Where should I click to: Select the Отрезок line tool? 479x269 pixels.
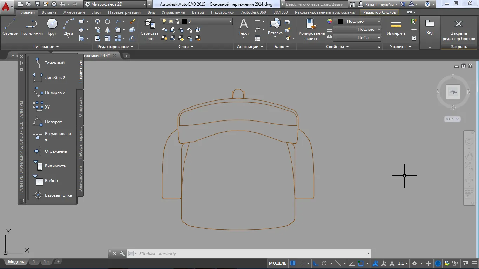pos(10,27)
